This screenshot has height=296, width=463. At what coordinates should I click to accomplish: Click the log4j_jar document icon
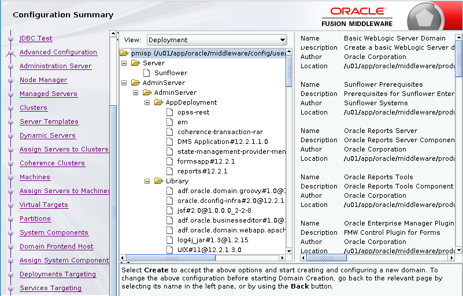point(170,240)
